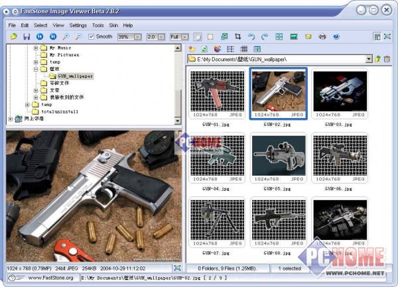
Task: Click the rotate left arrow icon
Action: 251,36
